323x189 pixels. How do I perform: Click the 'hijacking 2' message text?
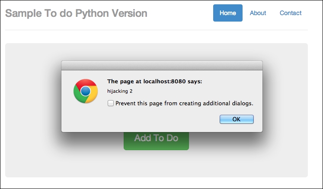pyautogui.click(x=120, y=91)
